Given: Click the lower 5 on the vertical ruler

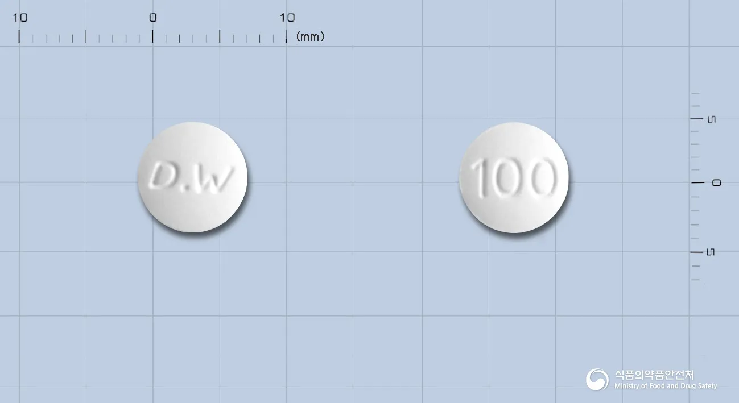Looking at the screenshot, I should (x=711, y=252).
